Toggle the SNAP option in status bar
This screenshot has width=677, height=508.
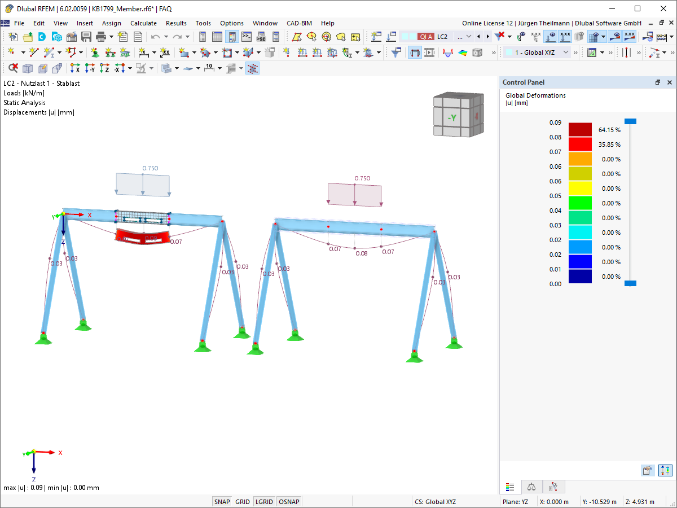coord(222,501)
